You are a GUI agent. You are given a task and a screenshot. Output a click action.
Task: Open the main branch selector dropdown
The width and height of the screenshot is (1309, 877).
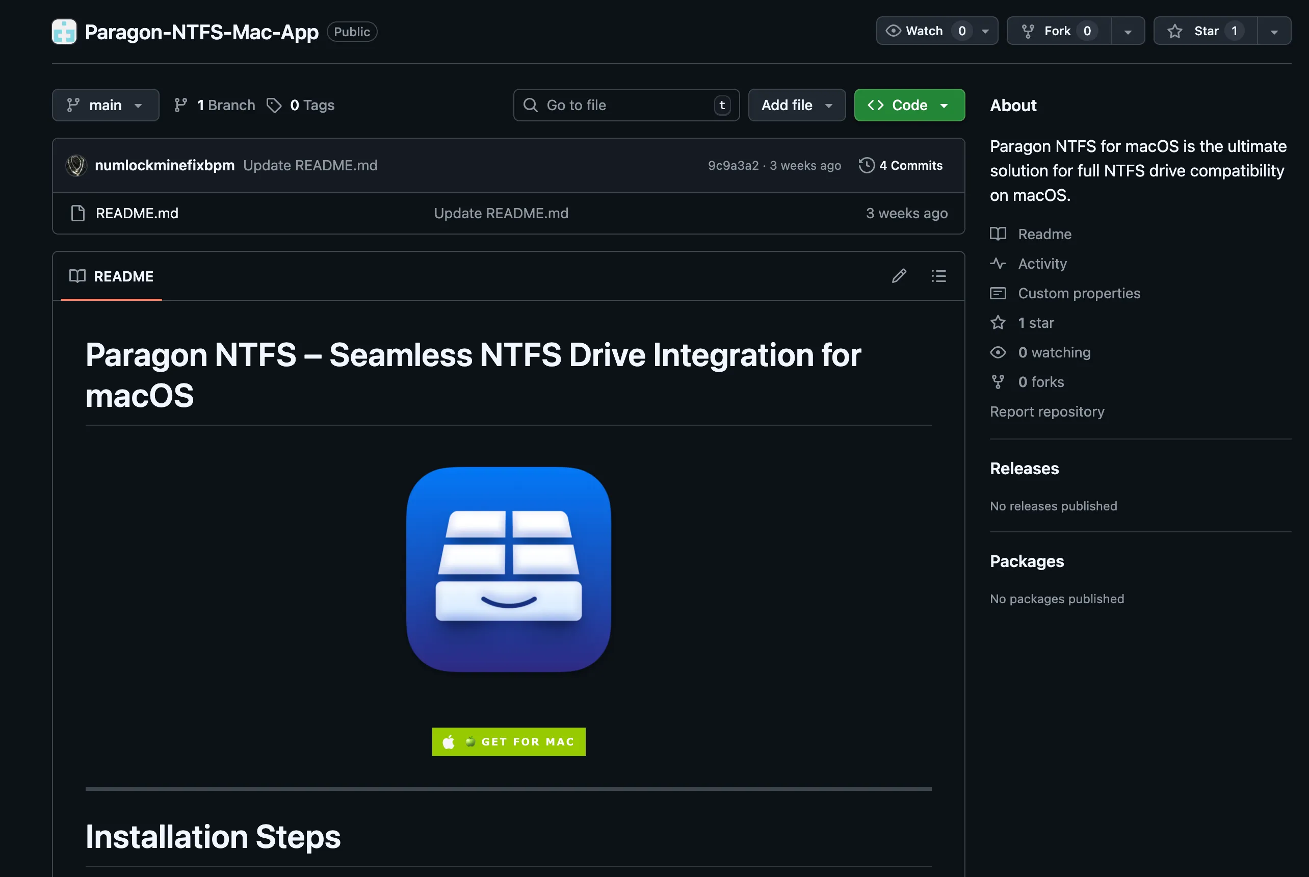[x=105, y=105]
